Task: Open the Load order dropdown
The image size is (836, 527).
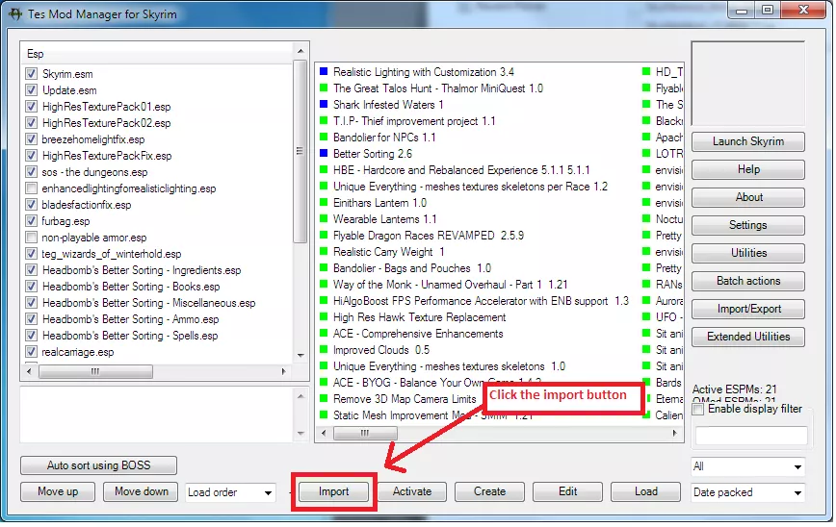Action: (x=230, y=492)
